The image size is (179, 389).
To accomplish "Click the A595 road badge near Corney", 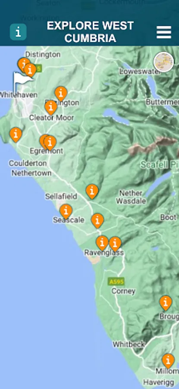I will 116,281.
